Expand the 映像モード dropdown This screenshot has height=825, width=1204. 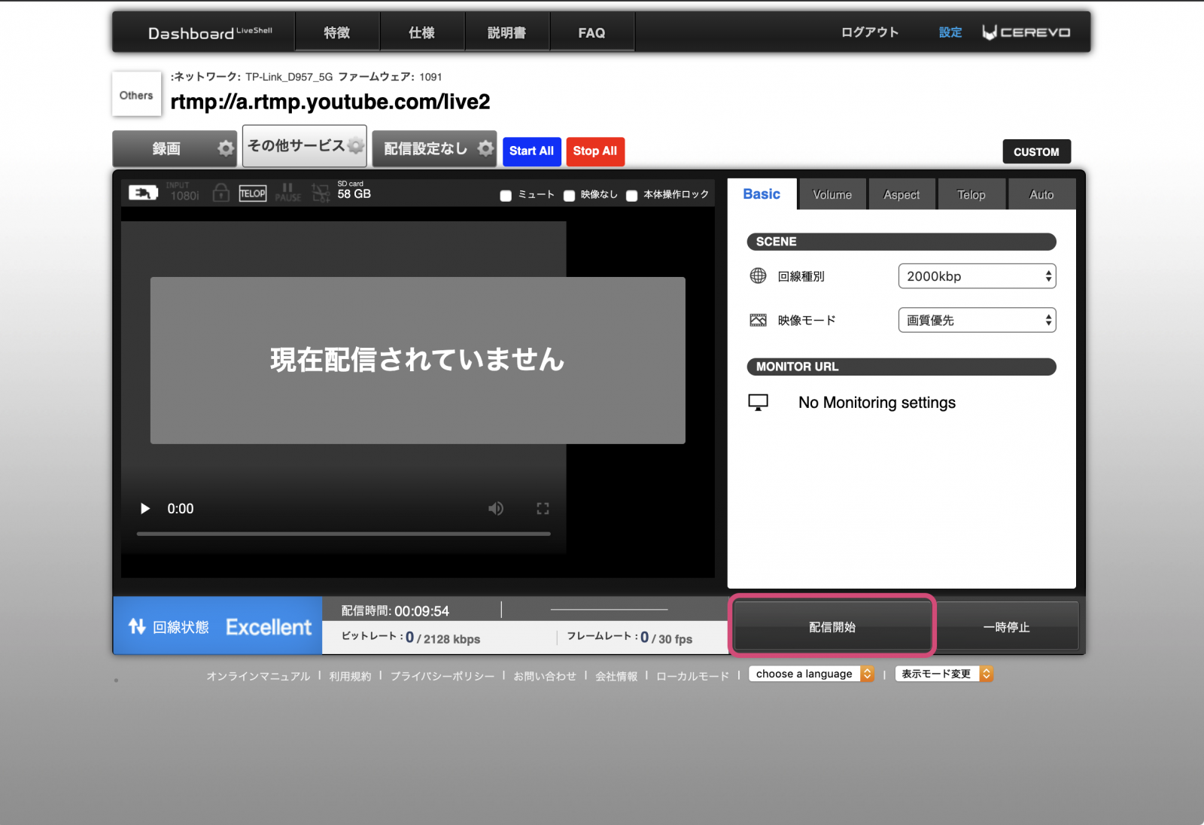coord(977,321)
